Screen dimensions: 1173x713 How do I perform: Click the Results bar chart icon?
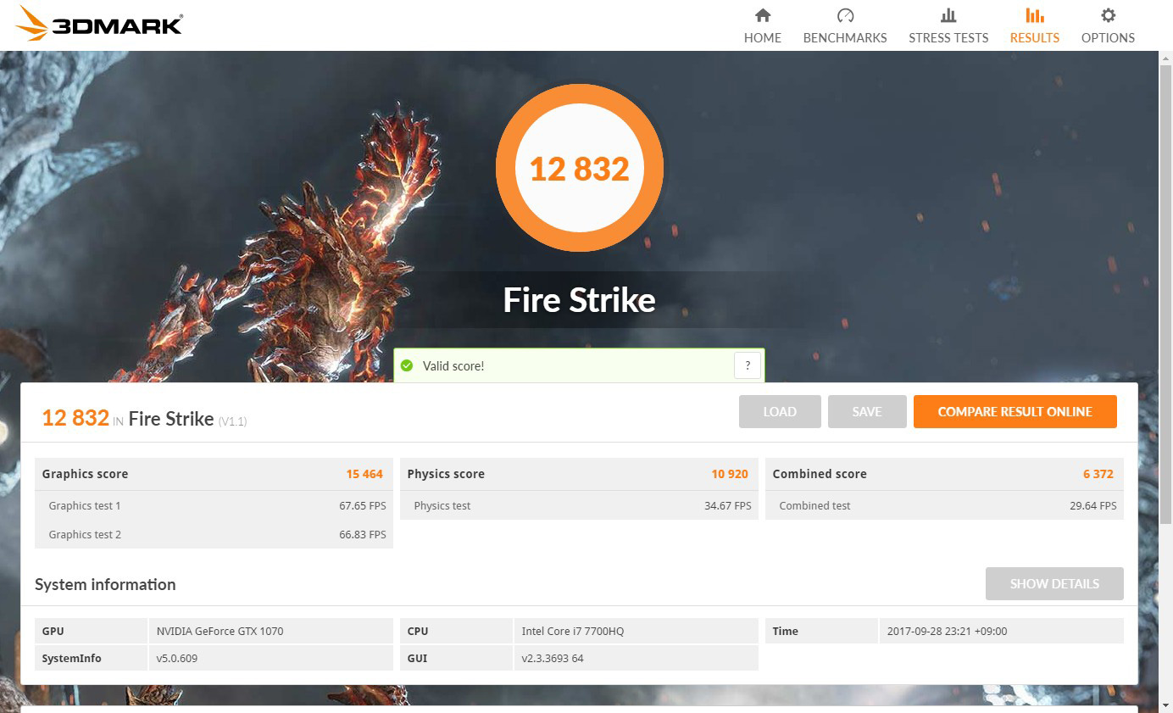(1034, 15)
